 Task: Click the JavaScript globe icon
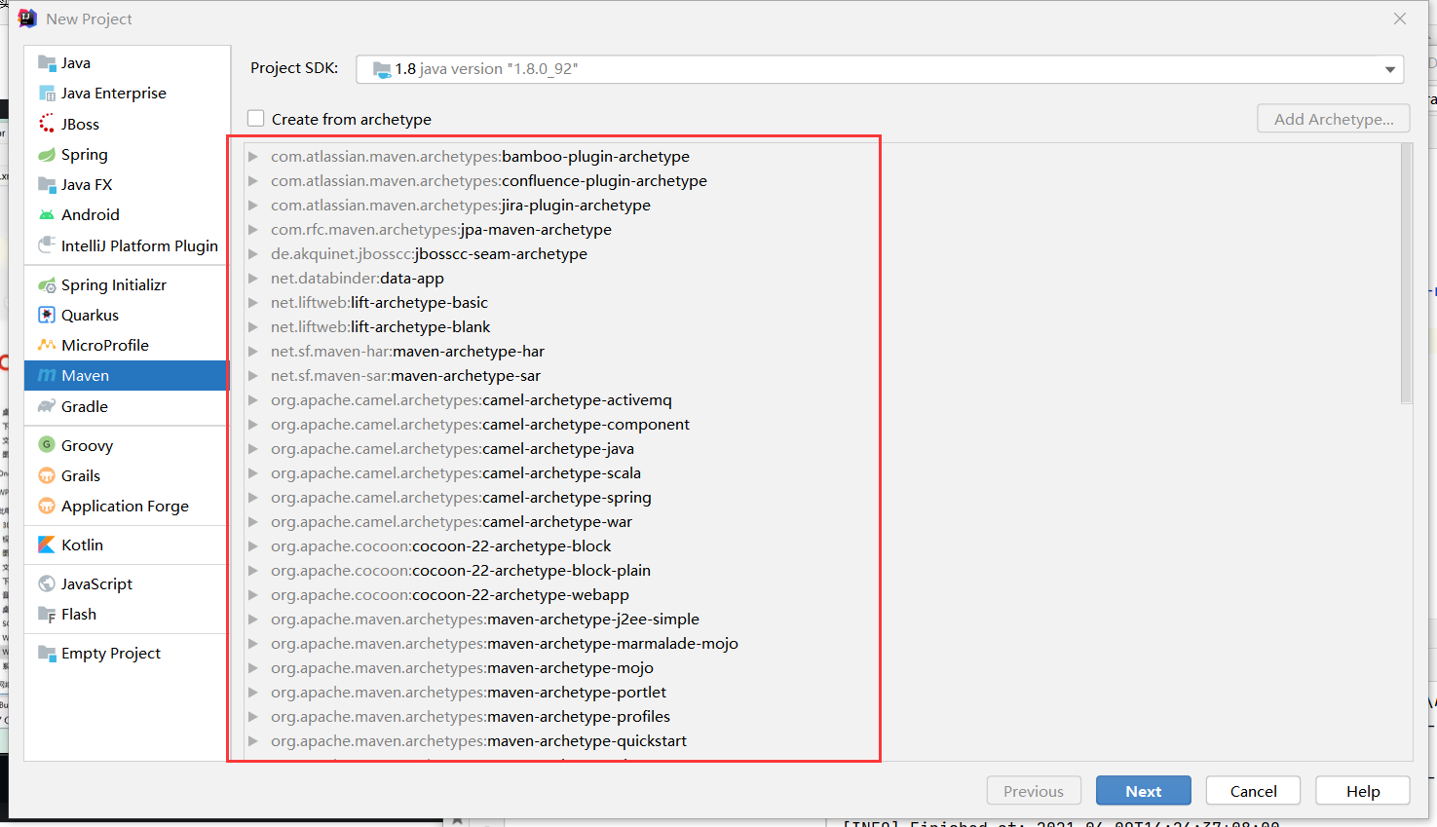coord(47,583)
